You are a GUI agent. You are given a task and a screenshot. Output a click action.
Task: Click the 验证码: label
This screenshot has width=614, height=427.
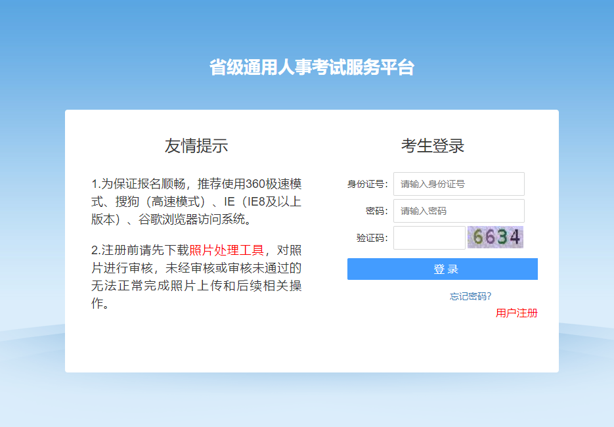(x=372, y=238)
